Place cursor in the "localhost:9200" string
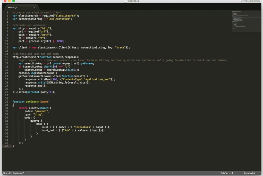This screenshot has width=263, height=176. point(59,19)
